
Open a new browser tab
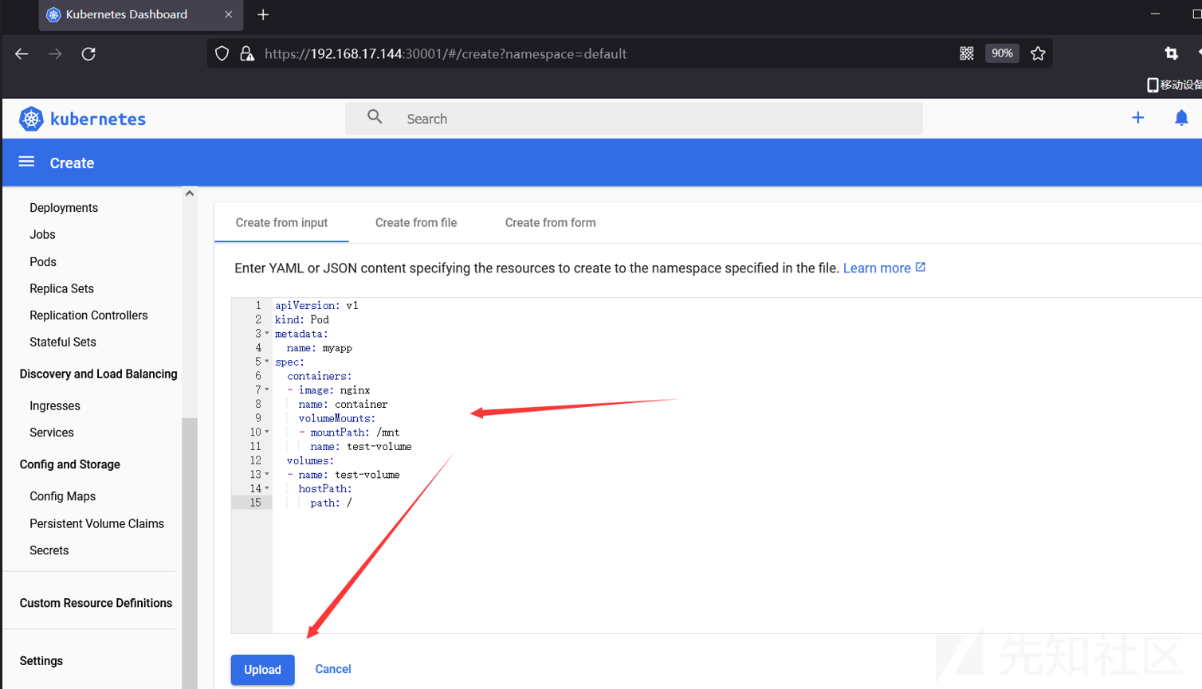click(263, 14)
